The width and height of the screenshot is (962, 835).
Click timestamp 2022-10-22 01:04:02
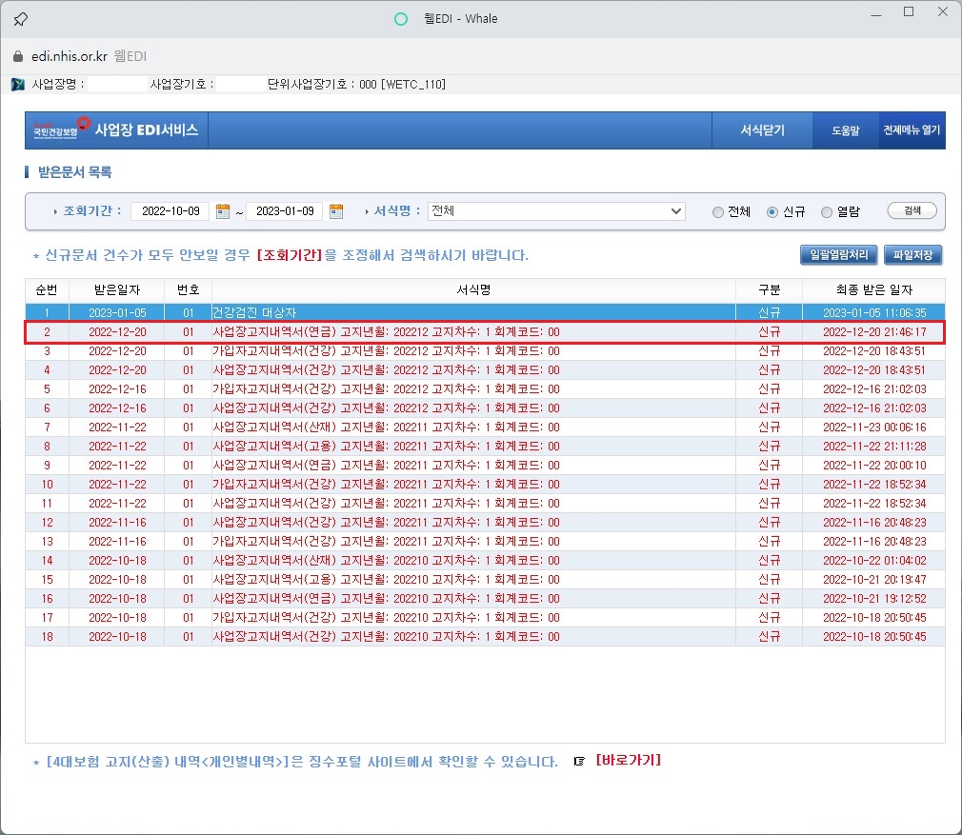(x=874, y=561)
